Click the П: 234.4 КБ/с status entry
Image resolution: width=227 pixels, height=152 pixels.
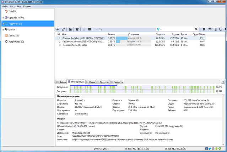137,149
